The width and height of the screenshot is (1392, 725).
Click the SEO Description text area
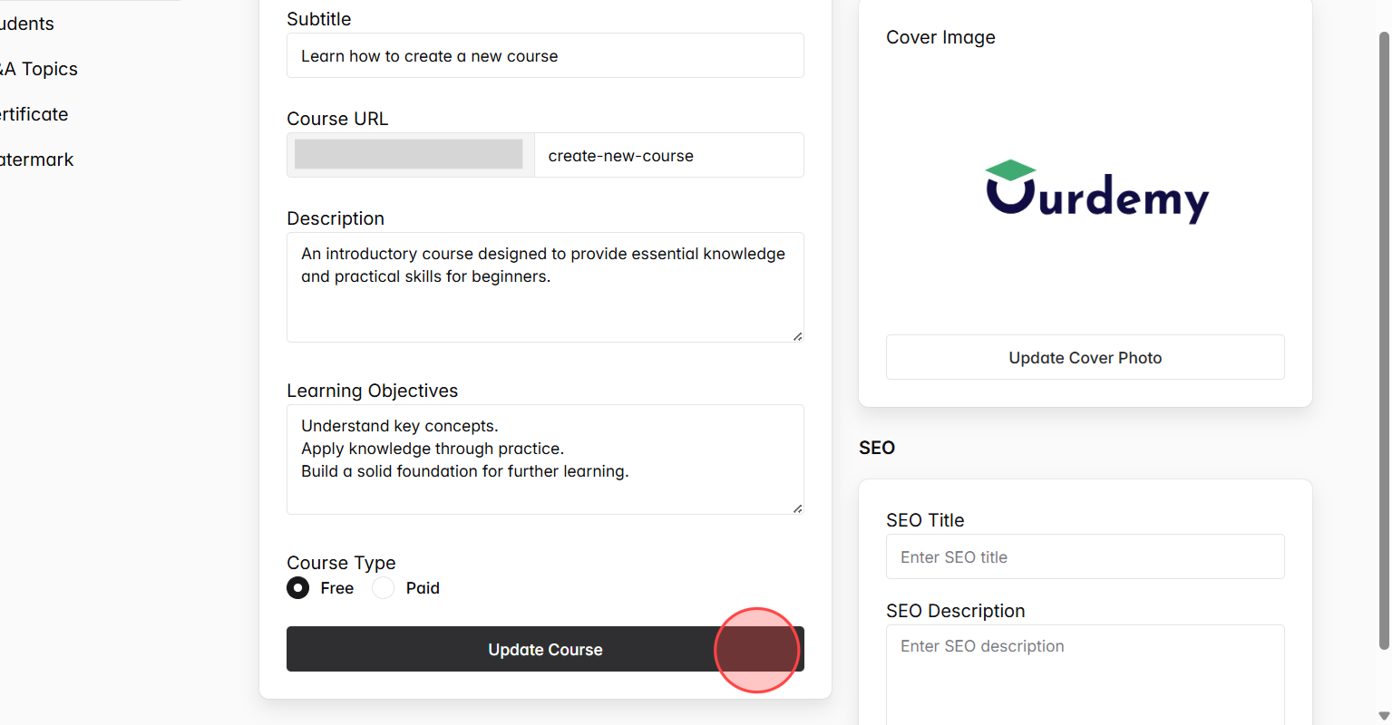point(1085,675)
